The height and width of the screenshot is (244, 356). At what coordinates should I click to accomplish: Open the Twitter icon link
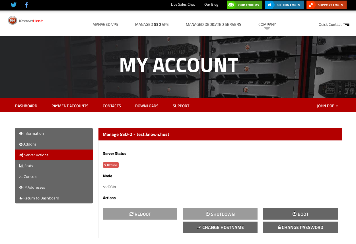pyautogui.click(x=14, y=5)
